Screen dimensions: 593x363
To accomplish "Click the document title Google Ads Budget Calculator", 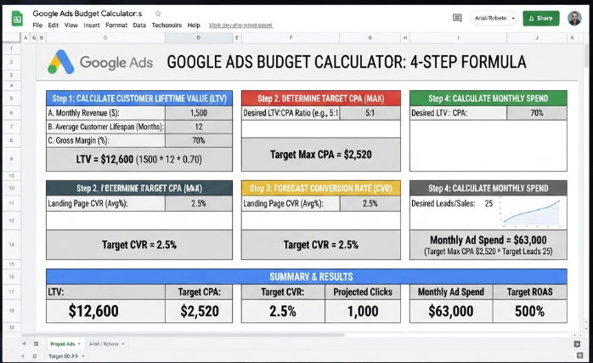I will pyautogui.click(x=88, y=14).
